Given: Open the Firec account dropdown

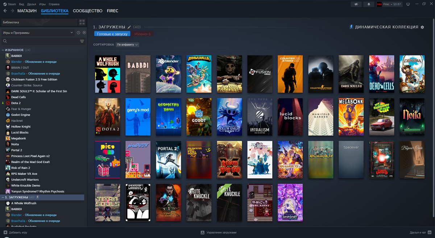Looking at the screenshot, I should tap(392, 4).
